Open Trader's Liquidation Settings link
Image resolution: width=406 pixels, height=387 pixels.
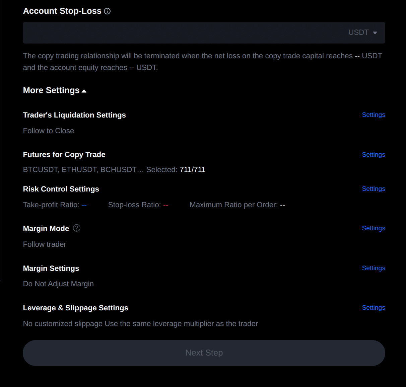click(374, 115)
